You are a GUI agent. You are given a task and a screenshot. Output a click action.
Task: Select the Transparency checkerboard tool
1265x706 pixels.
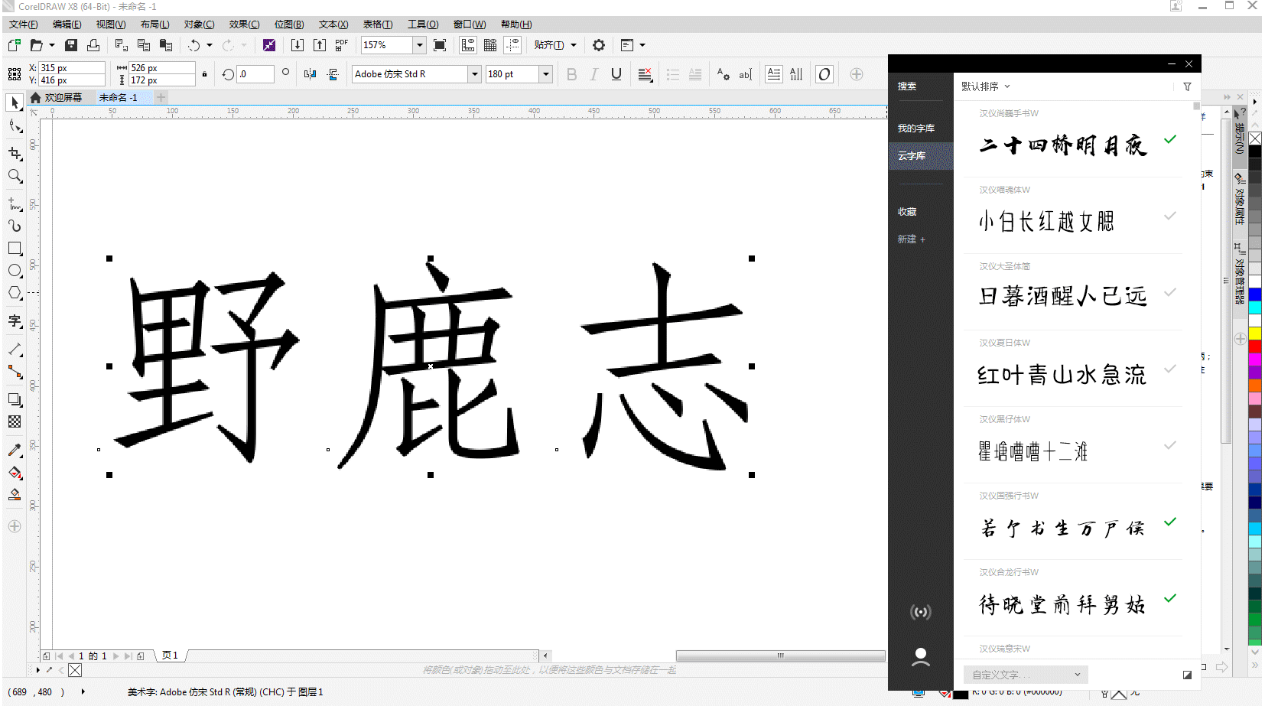pos(15,421)
